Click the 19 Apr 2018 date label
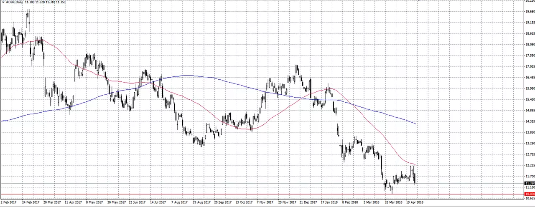 tap(414, 202)
